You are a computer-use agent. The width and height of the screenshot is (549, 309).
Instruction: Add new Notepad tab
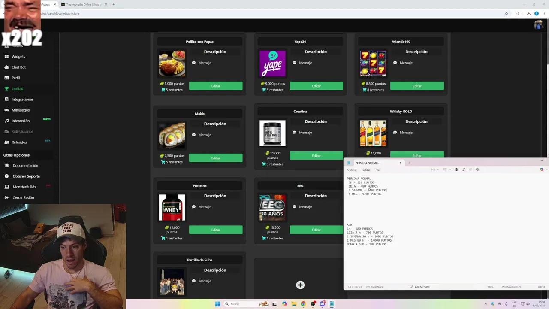coord(410,163)
